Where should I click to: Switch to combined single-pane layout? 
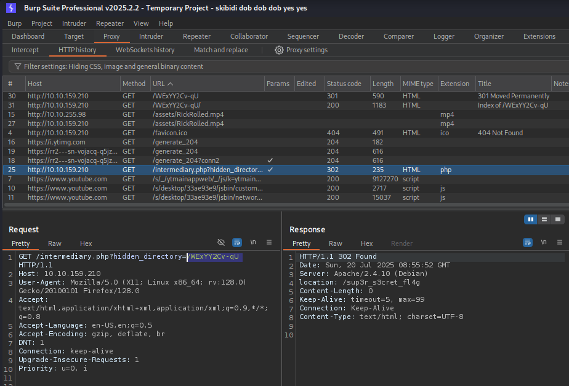[x=558, y=219]
